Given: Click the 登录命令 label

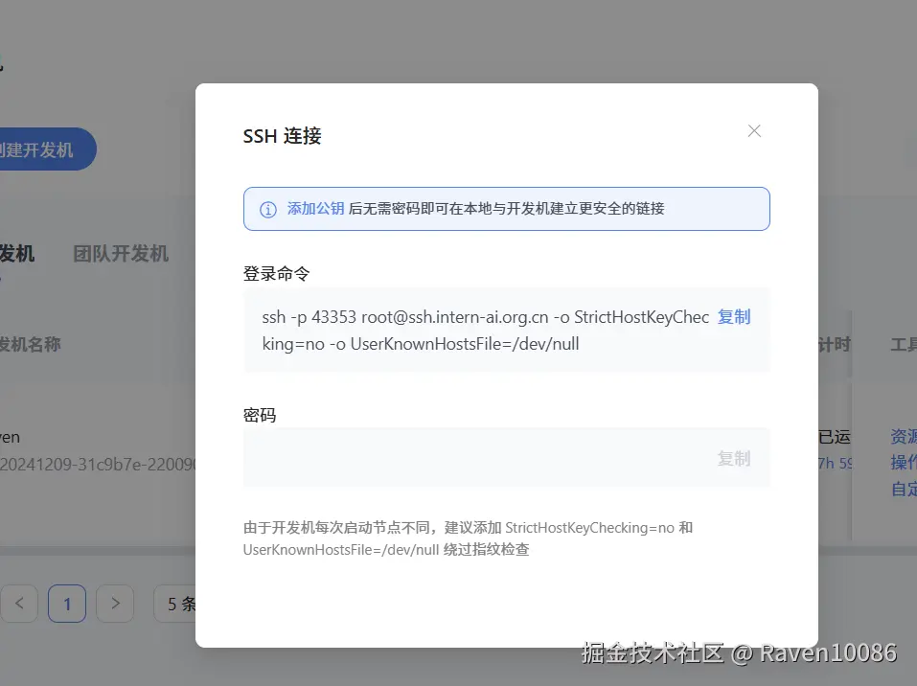Looking at the screenshot, I should (276, 274).
